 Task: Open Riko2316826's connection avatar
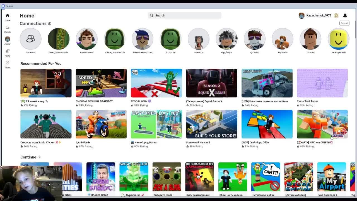tap(87, 39)
